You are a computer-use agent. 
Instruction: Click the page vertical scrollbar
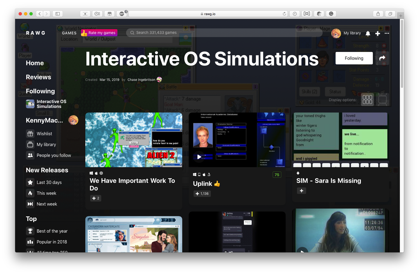402,54
